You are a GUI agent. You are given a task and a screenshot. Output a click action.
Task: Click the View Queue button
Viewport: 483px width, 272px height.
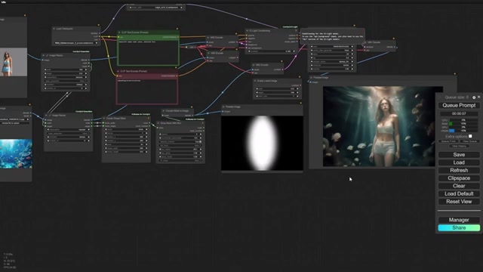tap(469, 141)
